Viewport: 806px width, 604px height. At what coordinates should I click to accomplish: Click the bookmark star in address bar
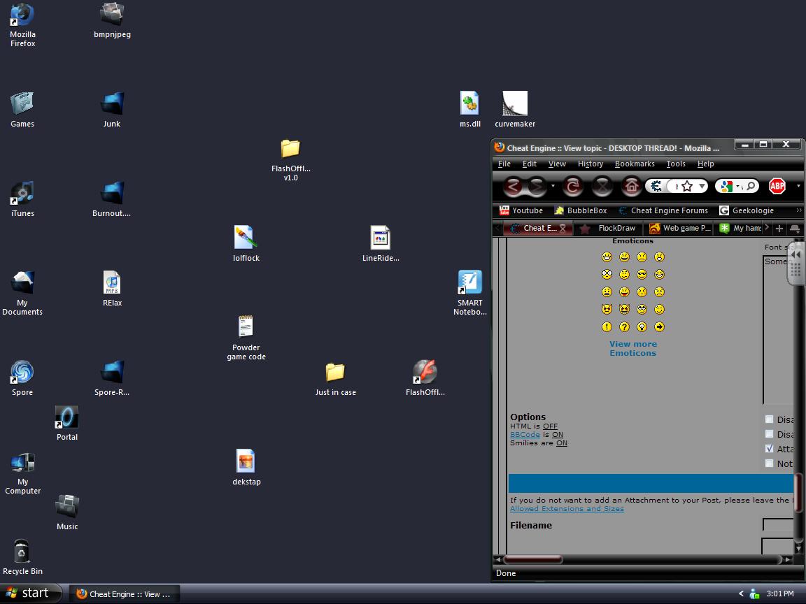(687, 187)
